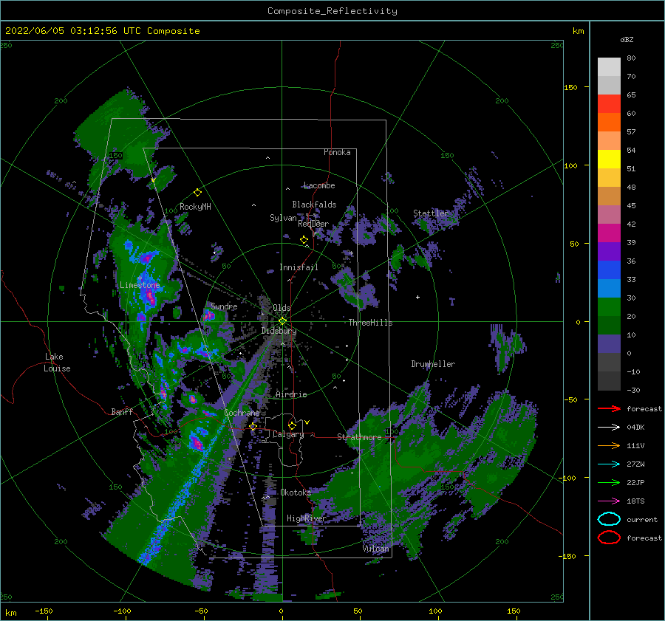Click the green 22JP arrow icon
The image size is (665, 621).
click(609, 482)
